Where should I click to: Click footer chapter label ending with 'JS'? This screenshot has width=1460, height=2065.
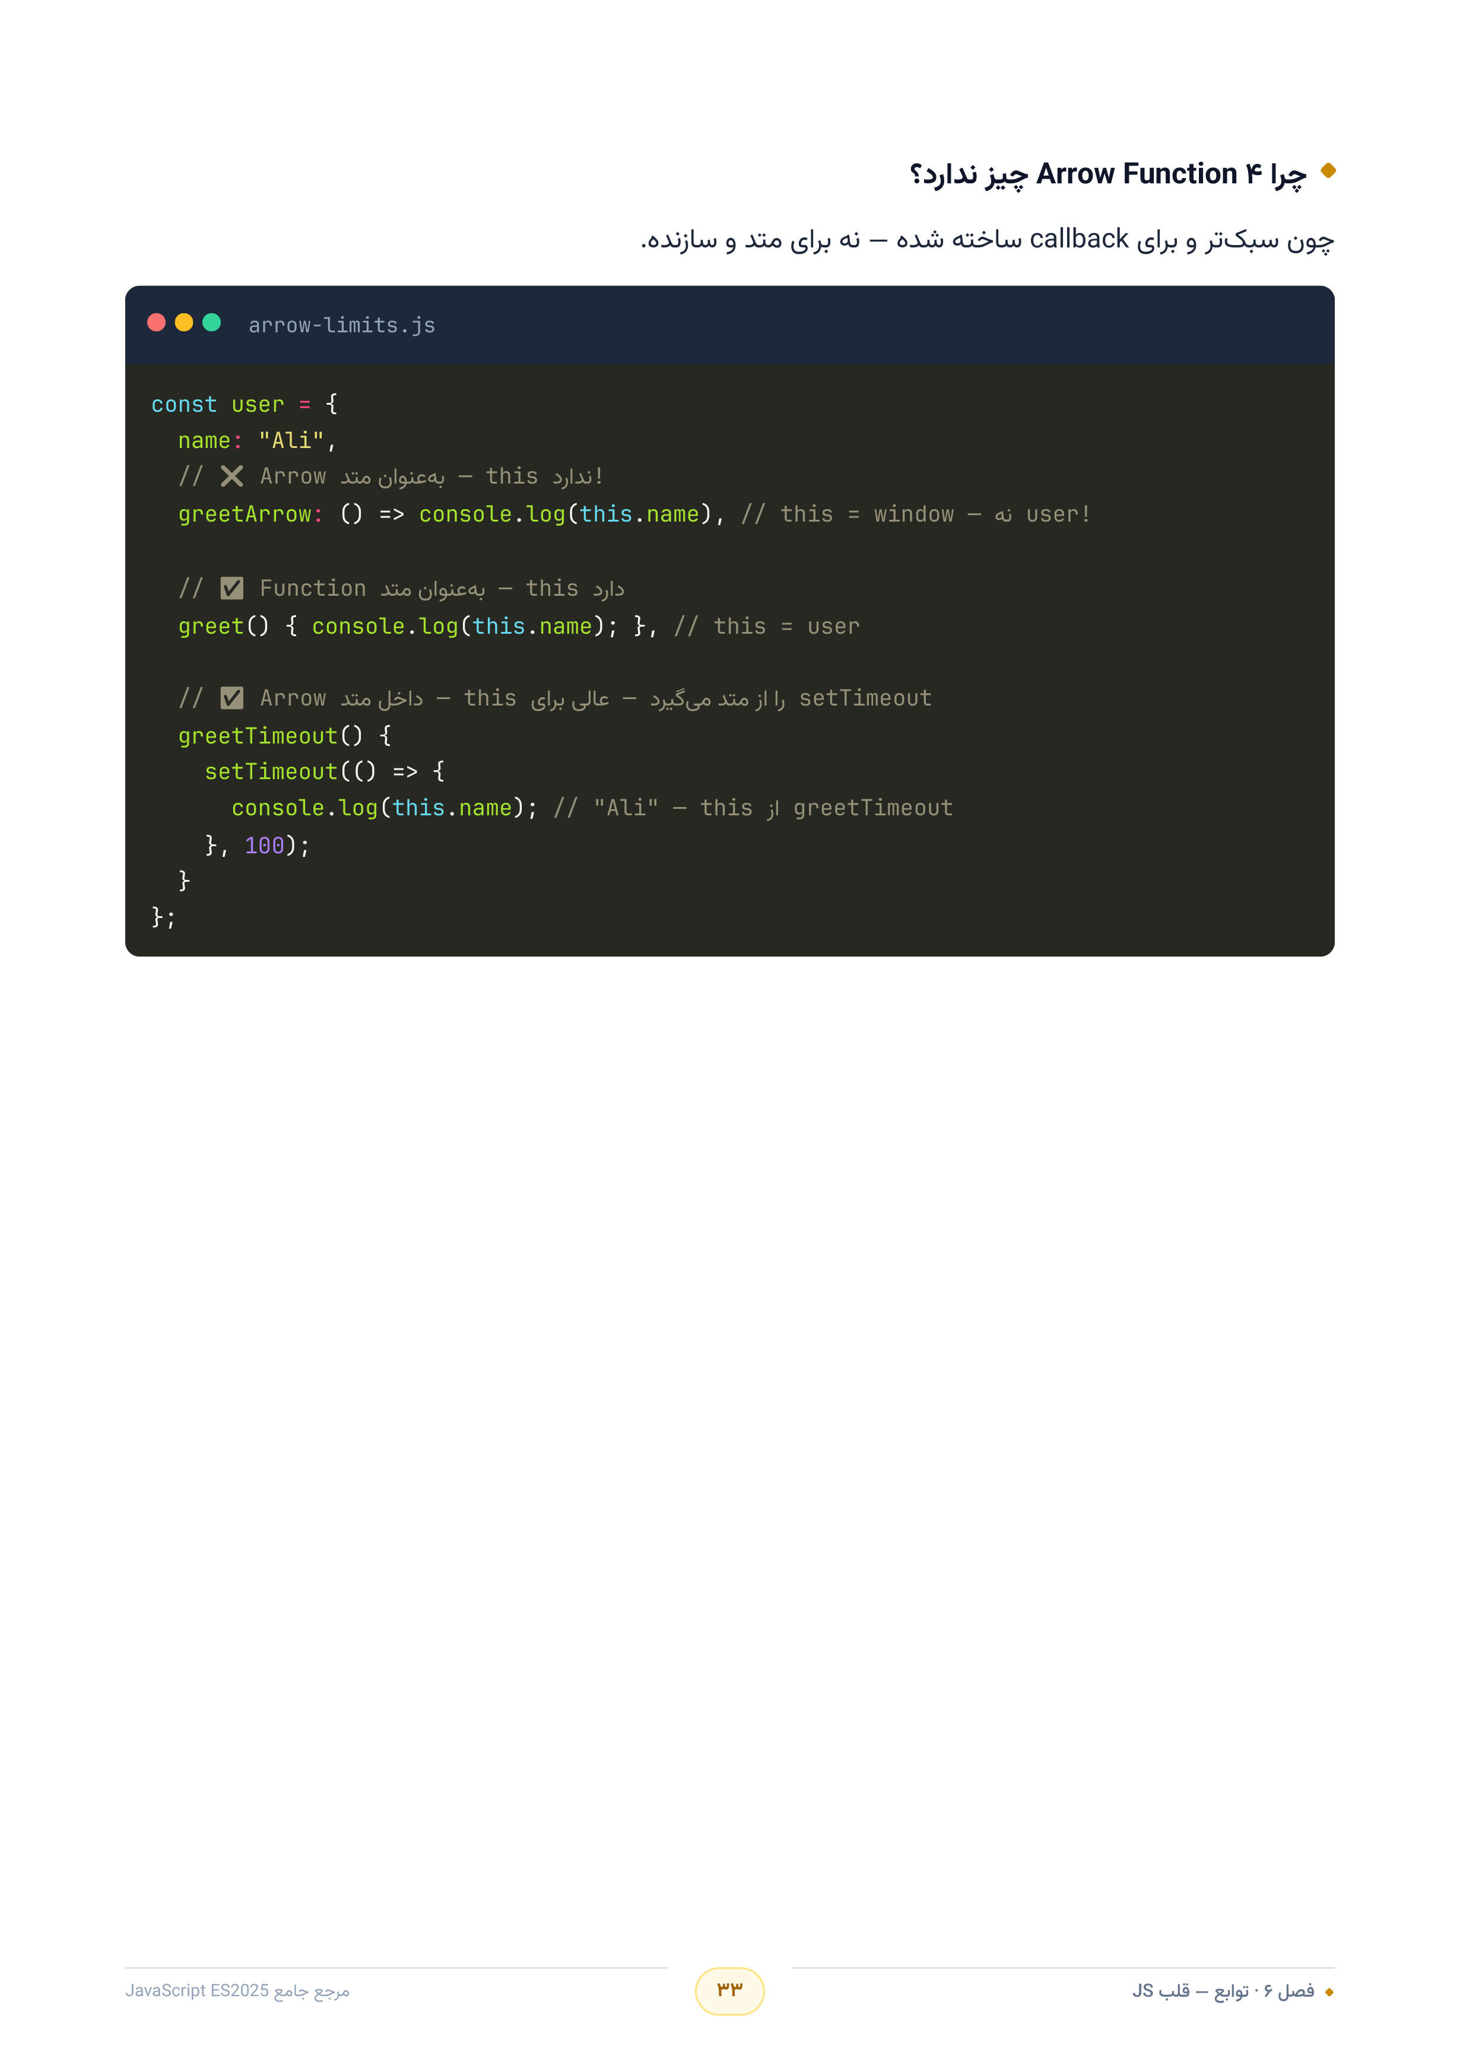pyautogui.click(x=1223, y=1991)
